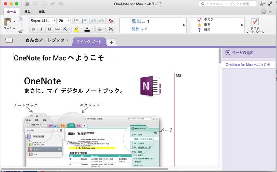Screen dimensions: 277x172
Task: Apply font color A button
Action: point(87,29)
